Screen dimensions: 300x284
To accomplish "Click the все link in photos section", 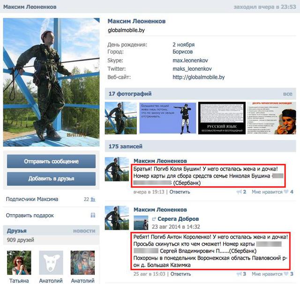I will click(x=287, y=94).
